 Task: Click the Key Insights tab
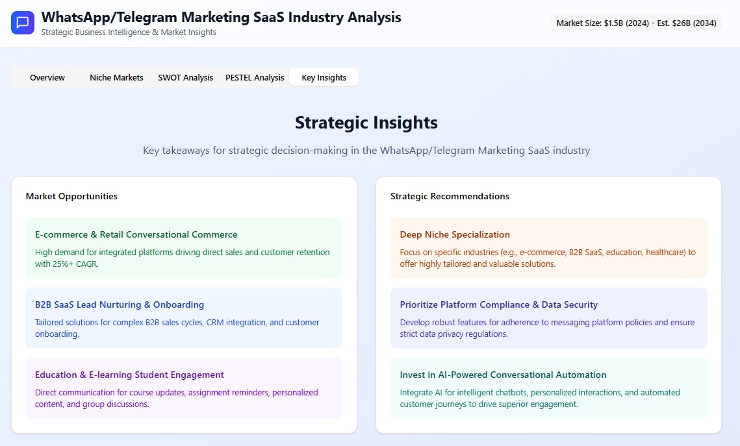[324, 78]
